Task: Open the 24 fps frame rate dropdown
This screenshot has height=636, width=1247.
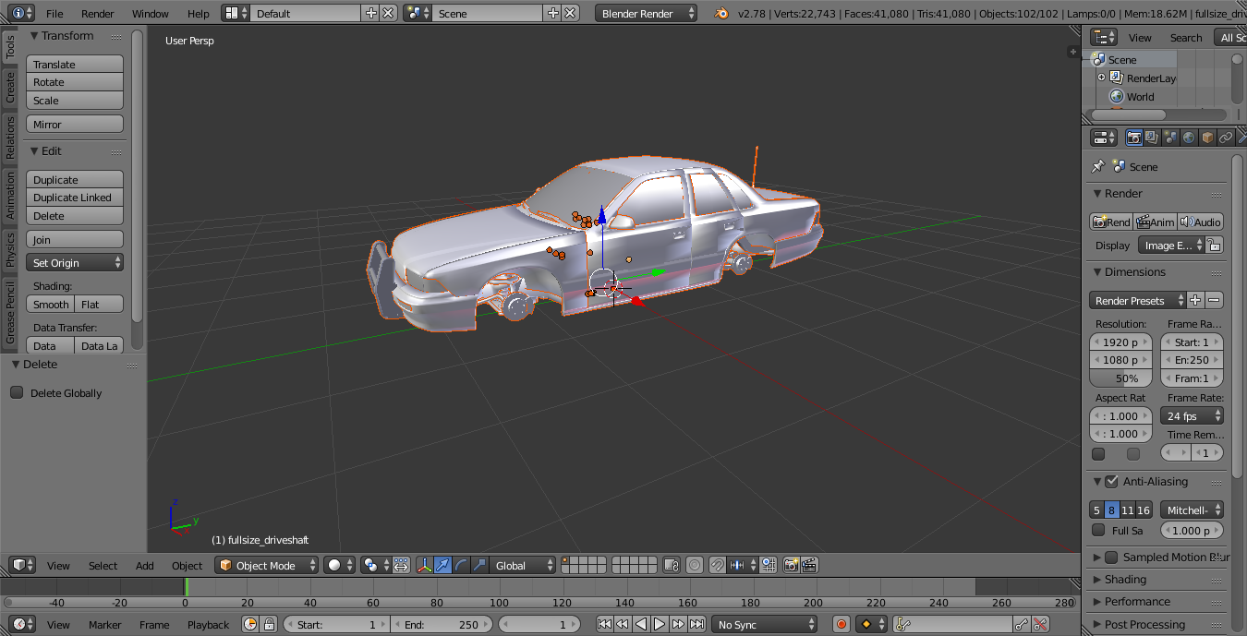Action: point(1193,416)
